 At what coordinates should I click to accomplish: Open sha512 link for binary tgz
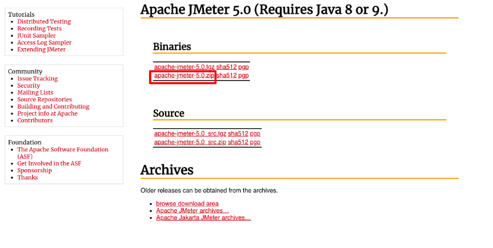[227, 67]
